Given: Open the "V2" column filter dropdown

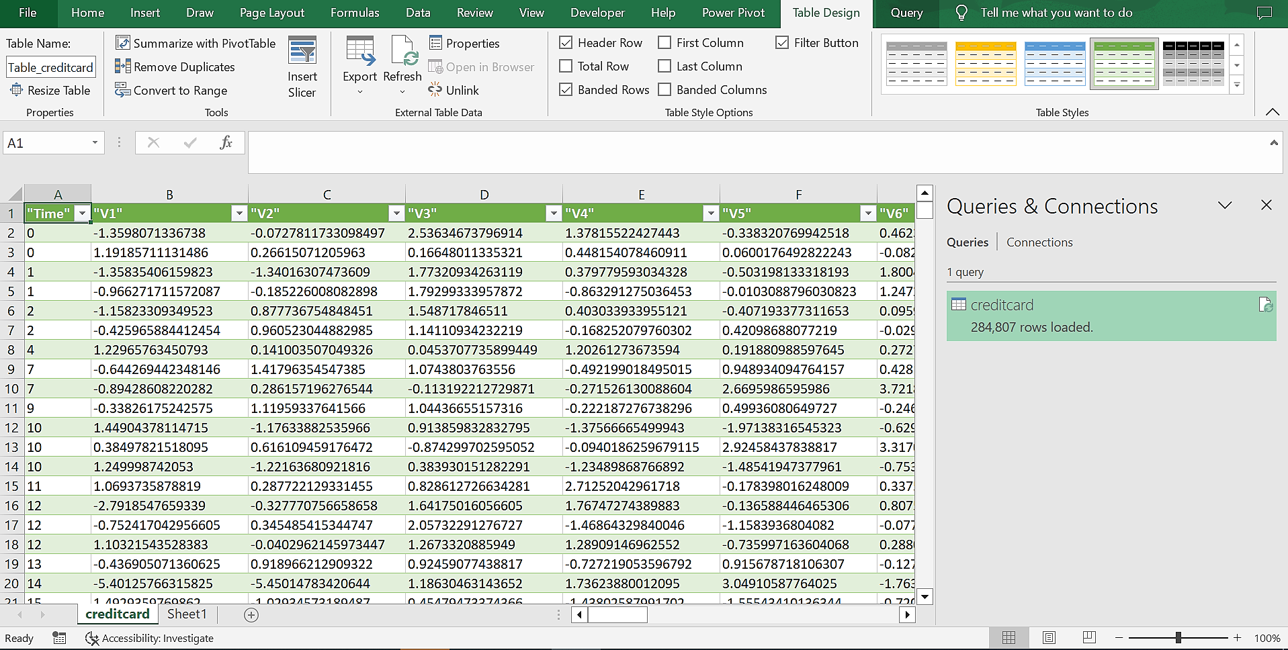Looking at the screenshot, I should click(x=396, y=213).
